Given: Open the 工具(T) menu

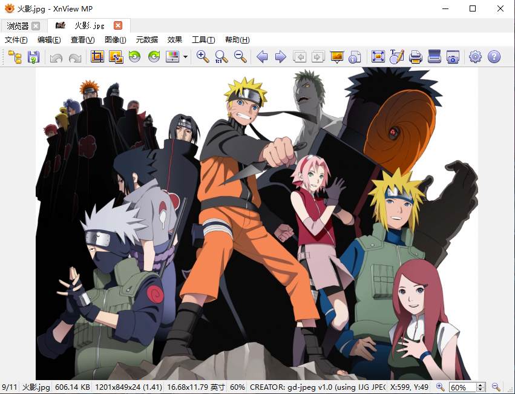Looking at the screenshot, I should point(203,40).
